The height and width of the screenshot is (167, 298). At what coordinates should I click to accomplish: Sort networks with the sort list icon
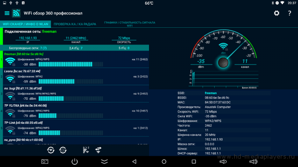pyautogui.click(x=86, y=150)
